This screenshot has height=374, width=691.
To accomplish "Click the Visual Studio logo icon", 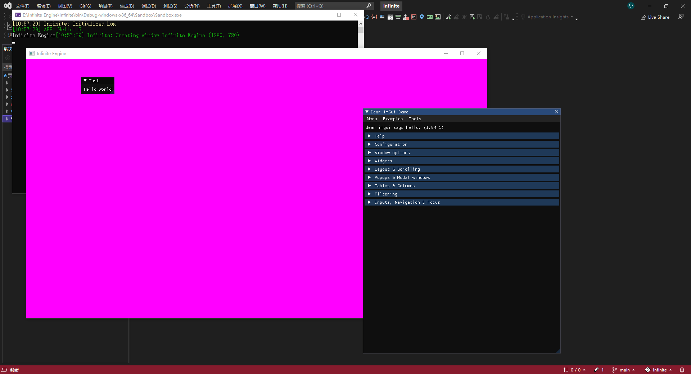I will coord(8,6).
